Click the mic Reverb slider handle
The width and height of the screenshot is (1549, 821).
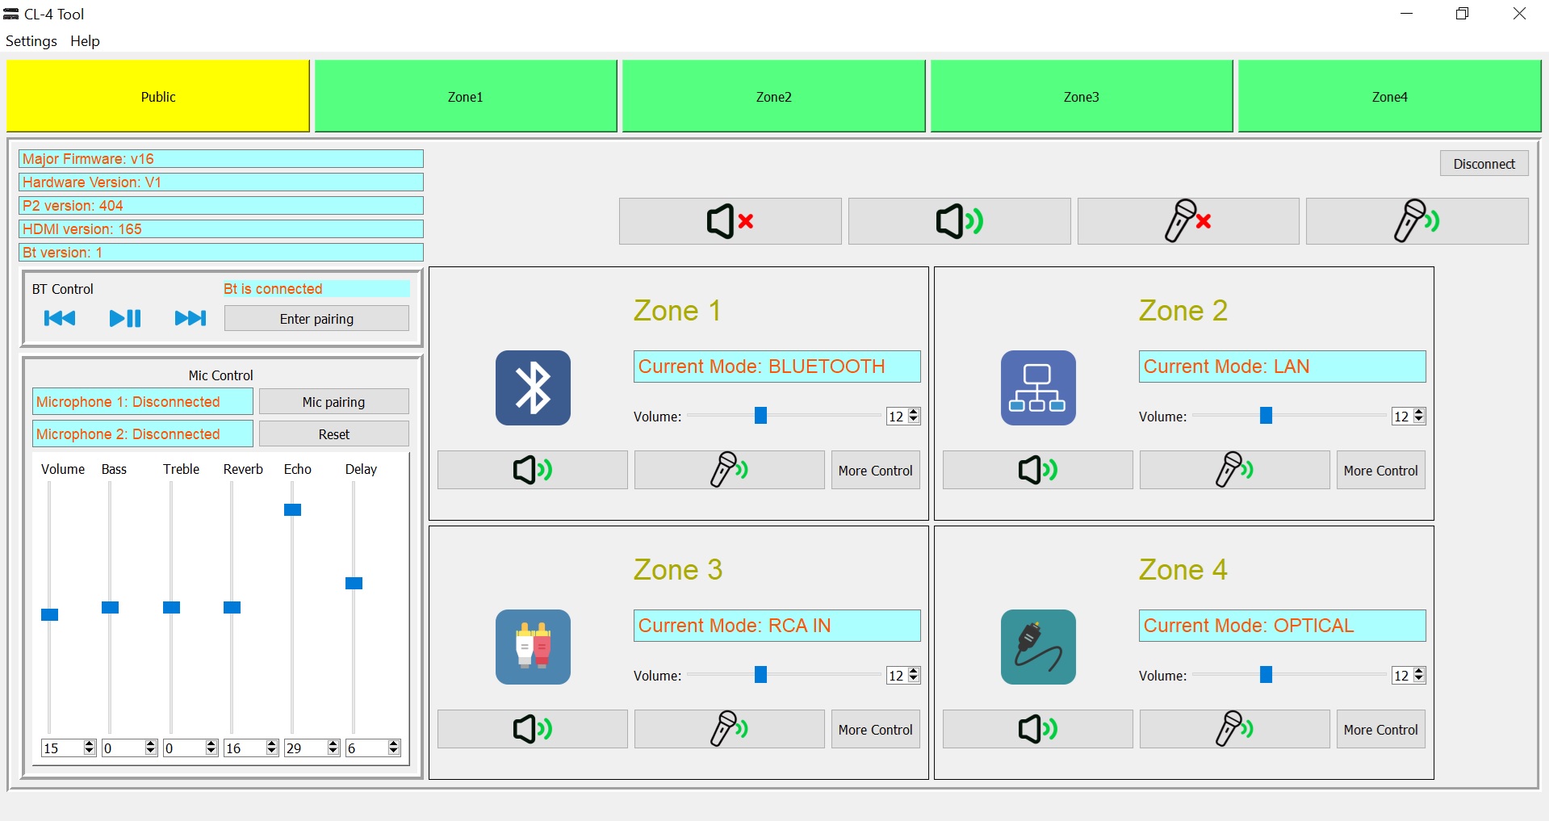pos(232,607)
